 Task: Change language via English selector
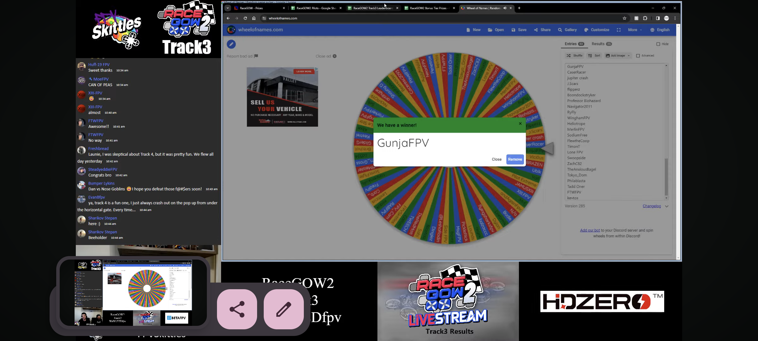point(660,30)
